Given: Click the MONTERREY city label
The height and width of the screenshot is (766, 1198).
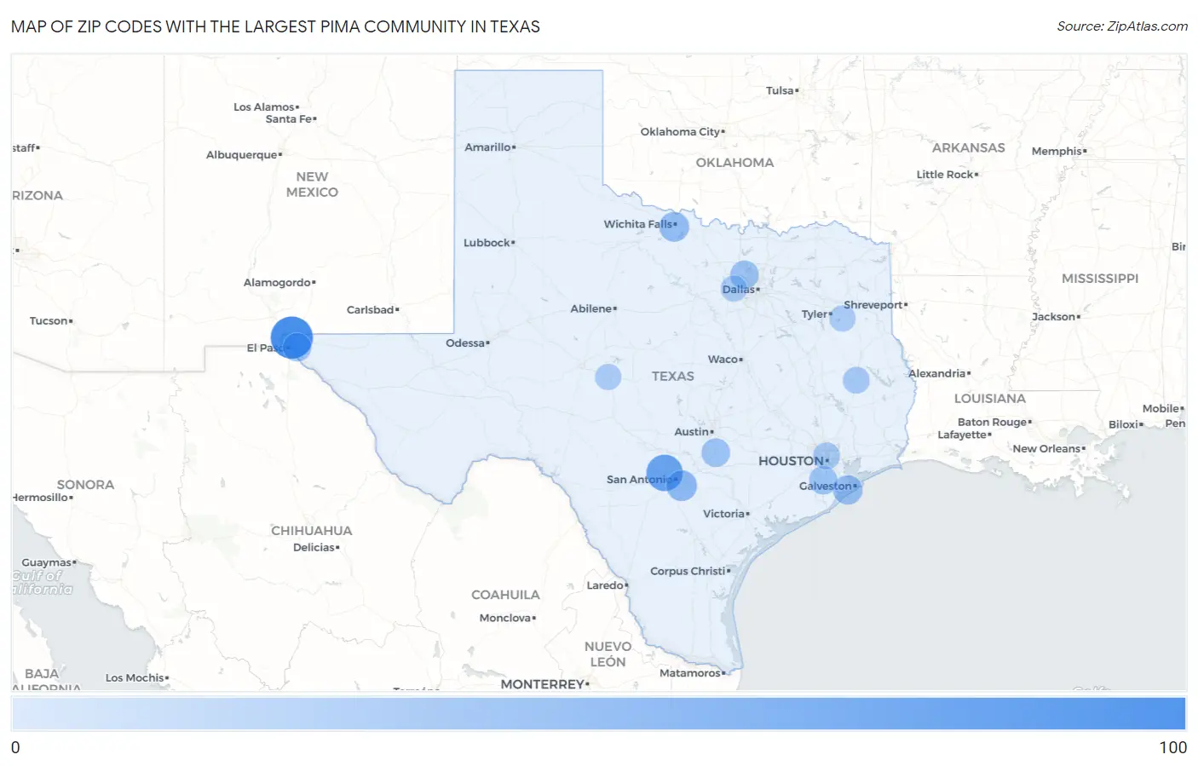Looking at the screenshot, I should point(543,684).
